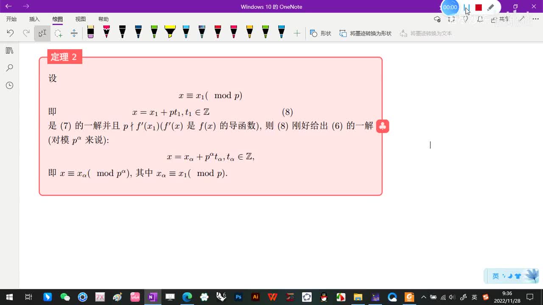Image resolution: width=543 pixels, height=305 pixels.
Task: Add a new pen with plus button
Action: [x=297, y=33]
